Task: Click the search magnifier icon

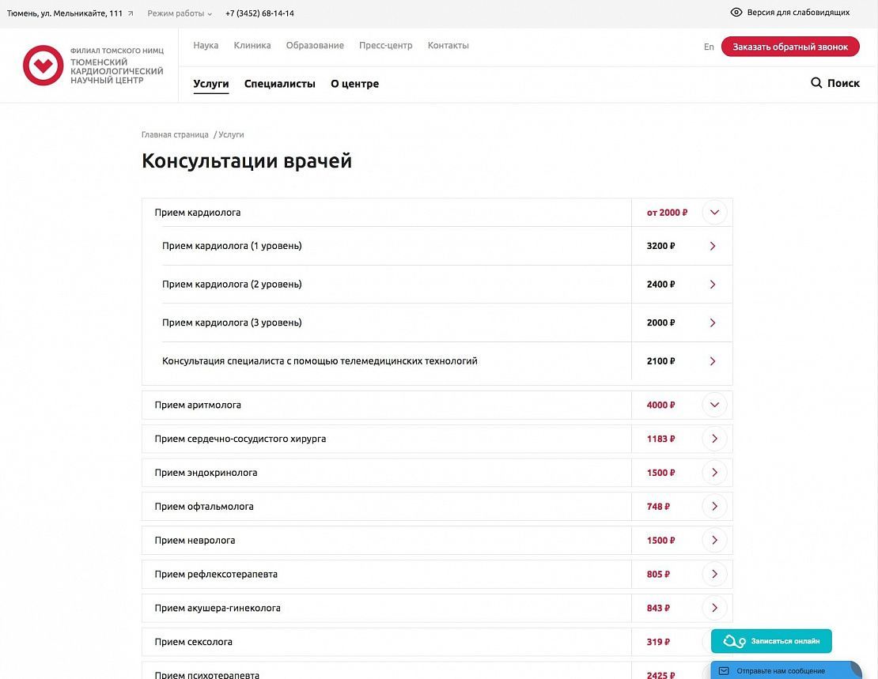Action: click(816, 83)
